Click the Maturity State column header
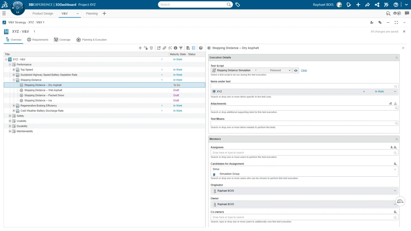411x231 pixels. [x=178, y=54]
